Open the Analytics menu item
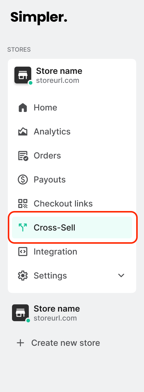 (x=72, y=132)
